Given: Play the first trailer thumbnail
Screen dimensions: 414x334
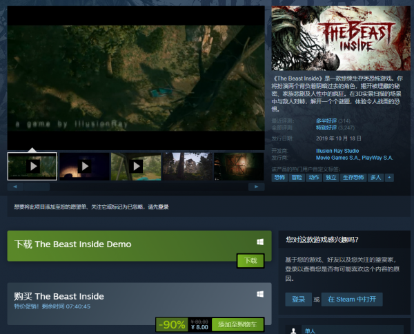Looking at the screenshot, I should coord(32,167).
